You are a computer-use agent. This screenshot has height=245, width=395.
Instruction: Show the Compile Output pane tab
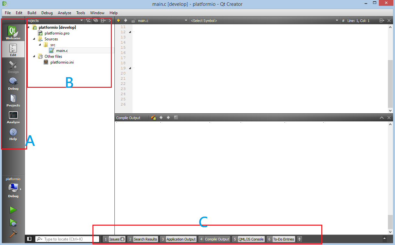tap(214, 239)
